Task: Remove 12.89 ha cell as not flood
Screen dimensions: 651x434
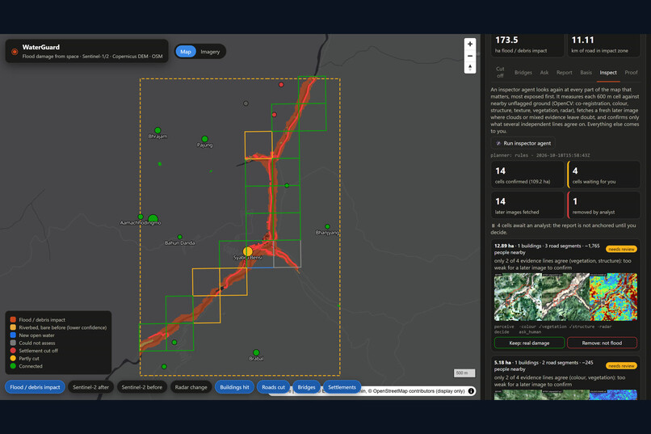Action: 602,343
